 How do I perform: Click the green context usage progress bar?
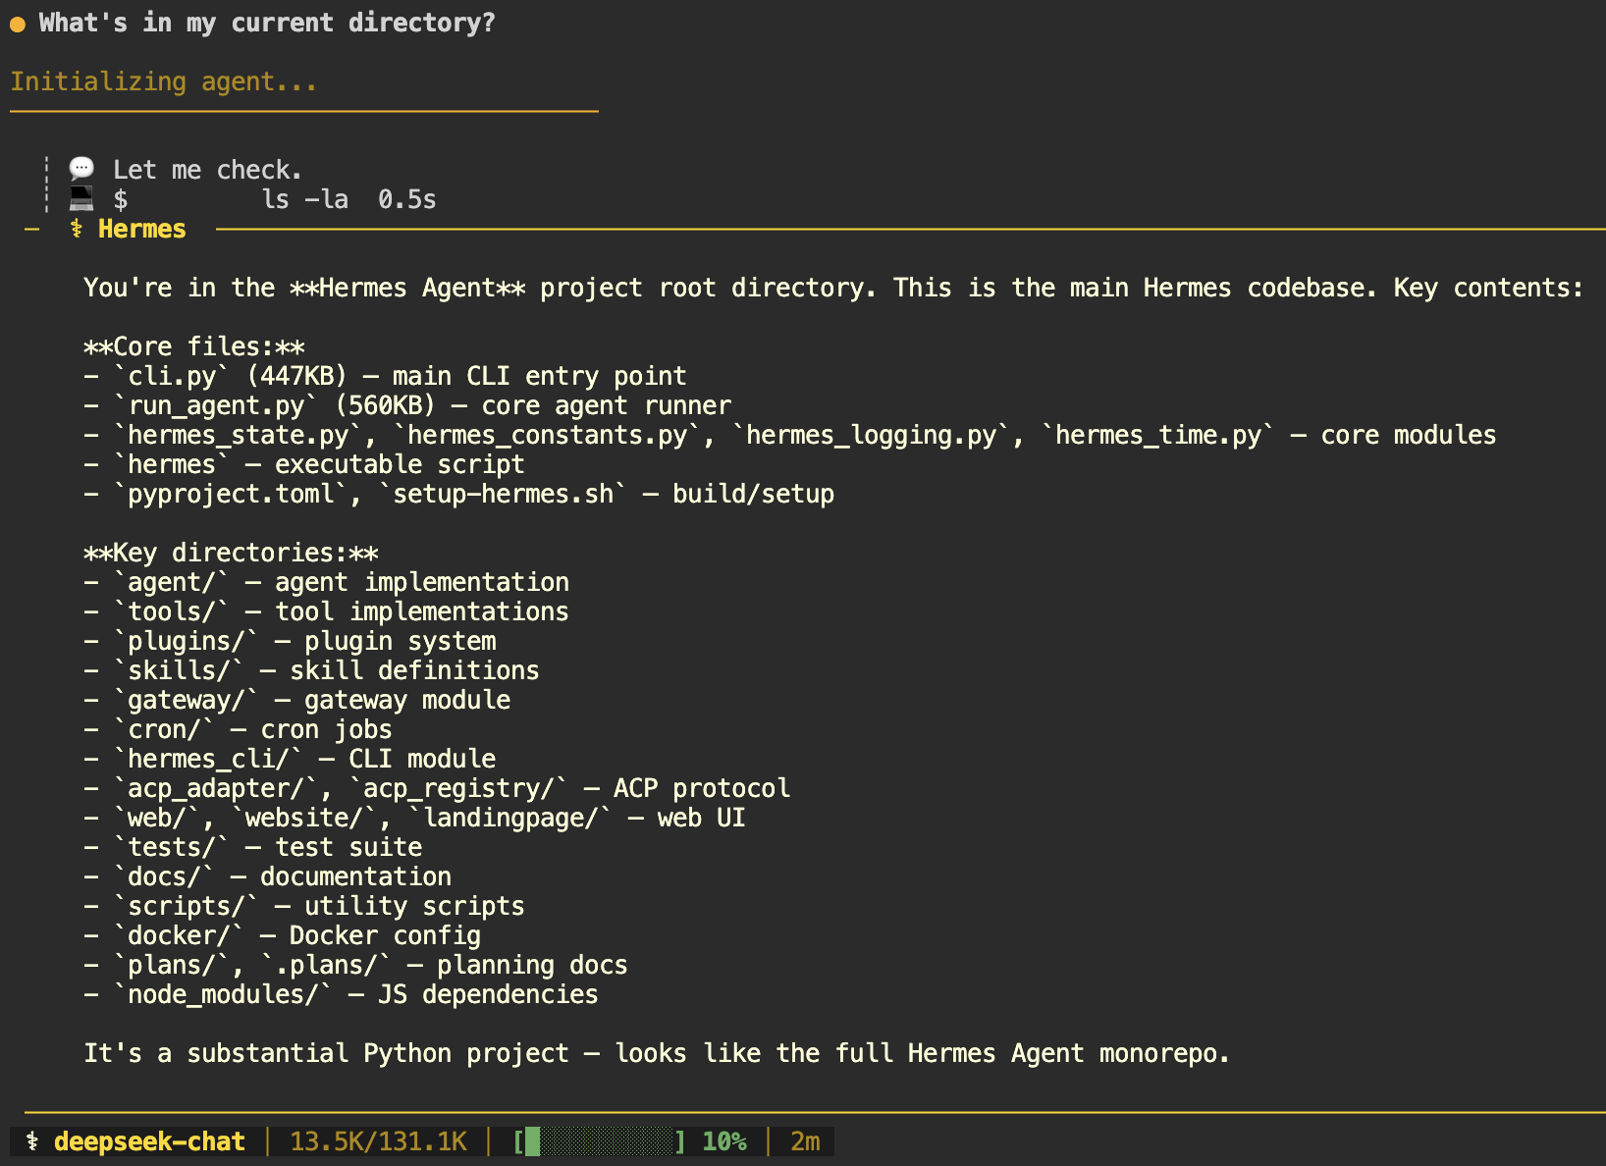(x=596, y=1140)
